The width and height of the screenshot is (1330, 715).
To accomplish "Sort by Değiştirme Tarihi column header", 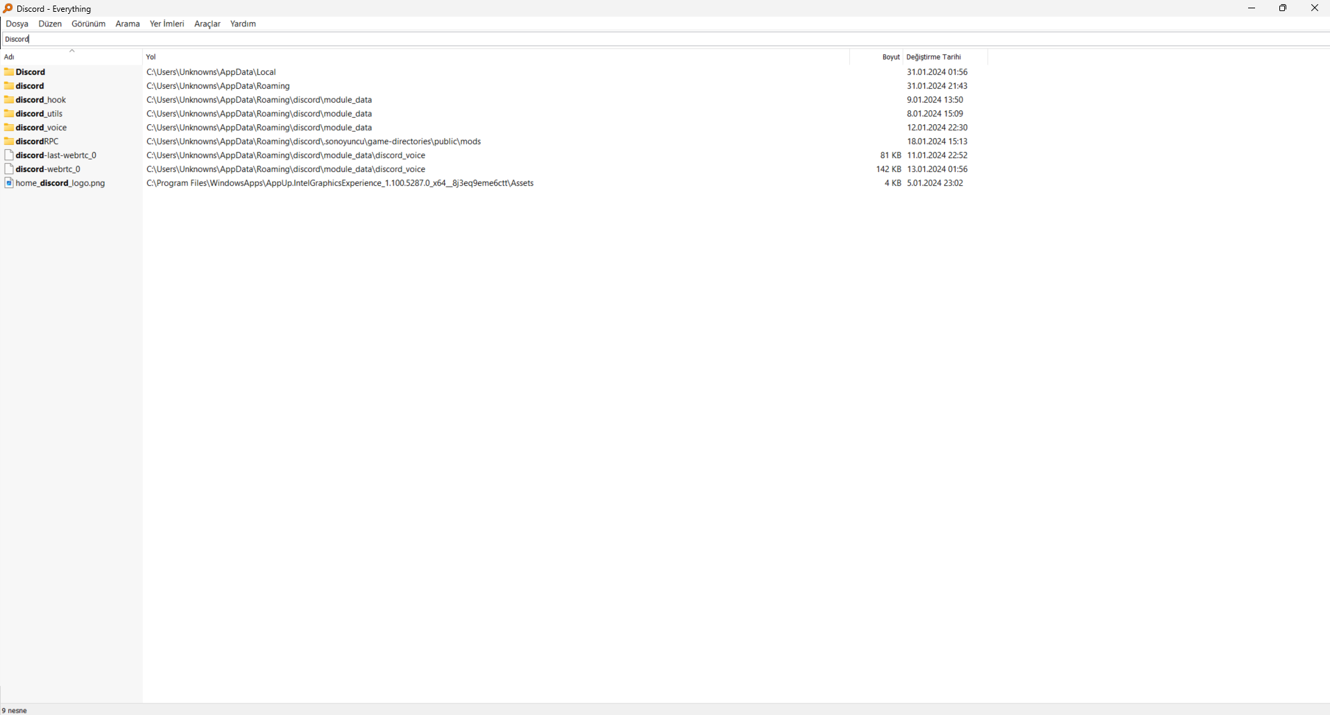I will [x=945, y=57].
